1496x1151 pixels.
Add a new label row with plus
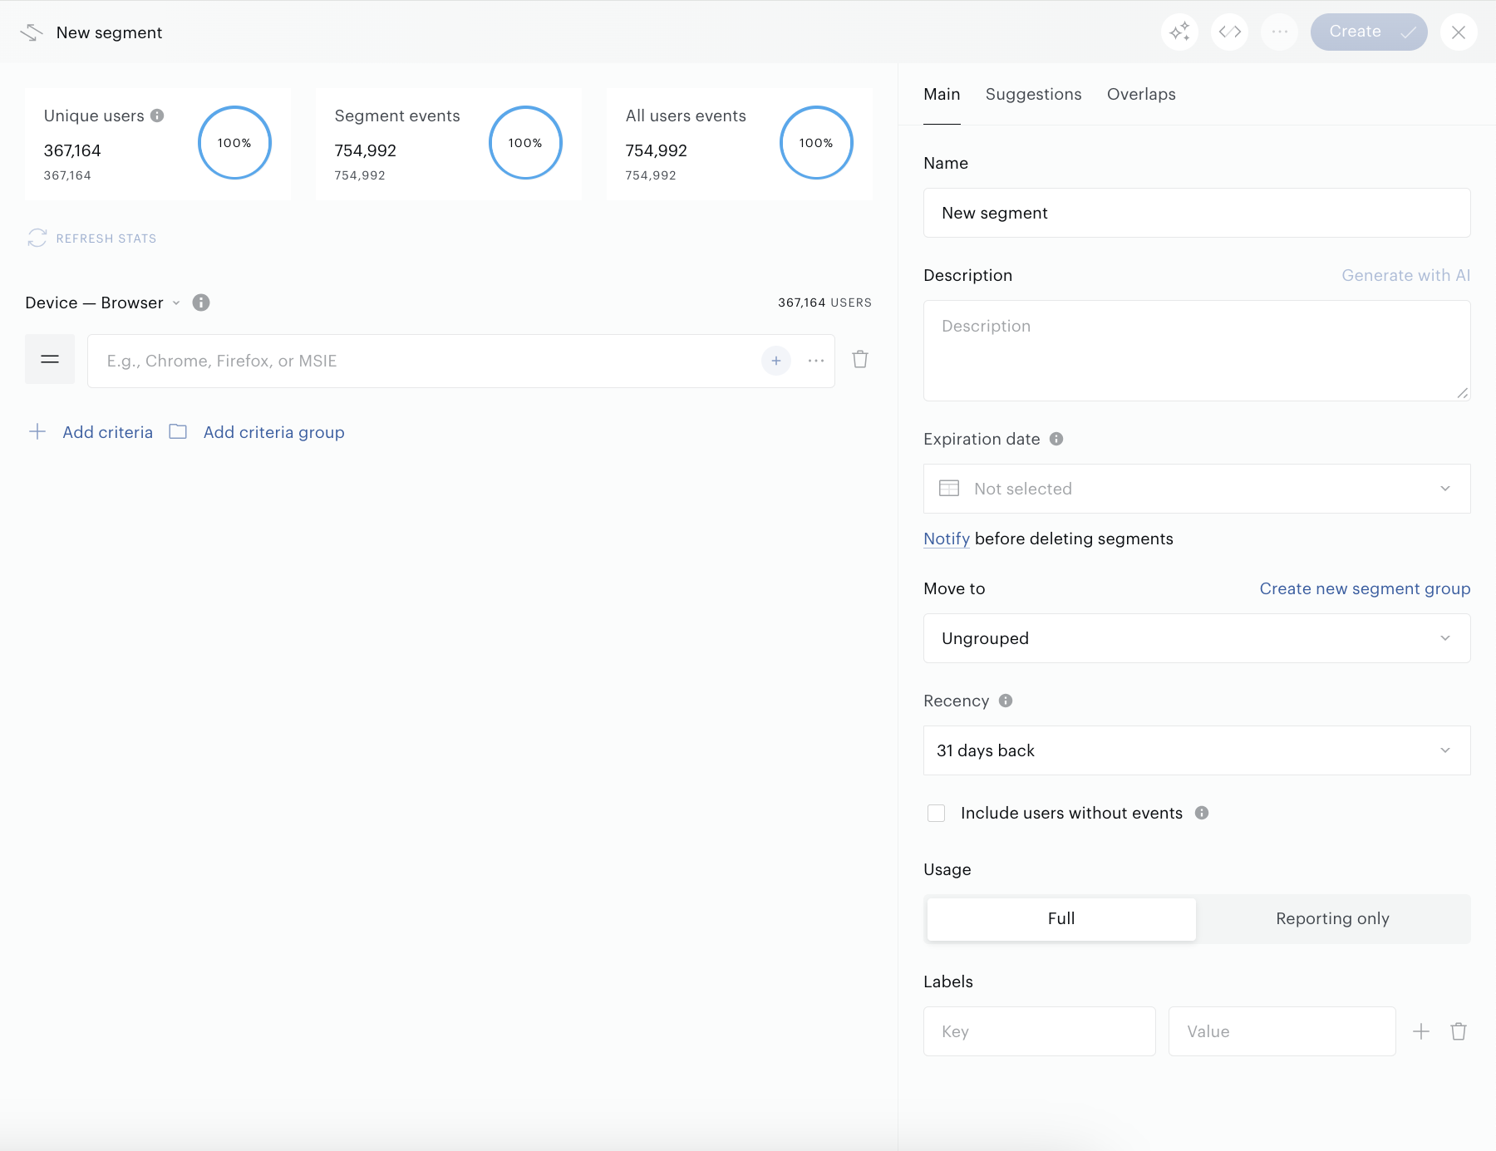1421,1031
